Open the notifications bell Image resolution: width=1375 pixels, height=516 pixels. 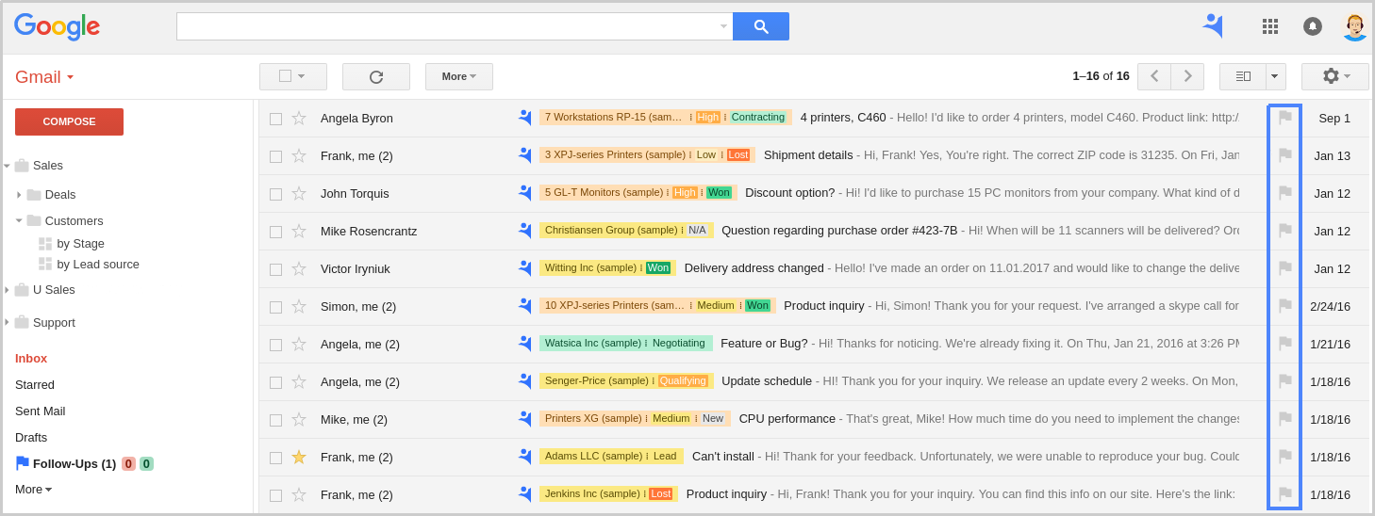click(1312, 26)
